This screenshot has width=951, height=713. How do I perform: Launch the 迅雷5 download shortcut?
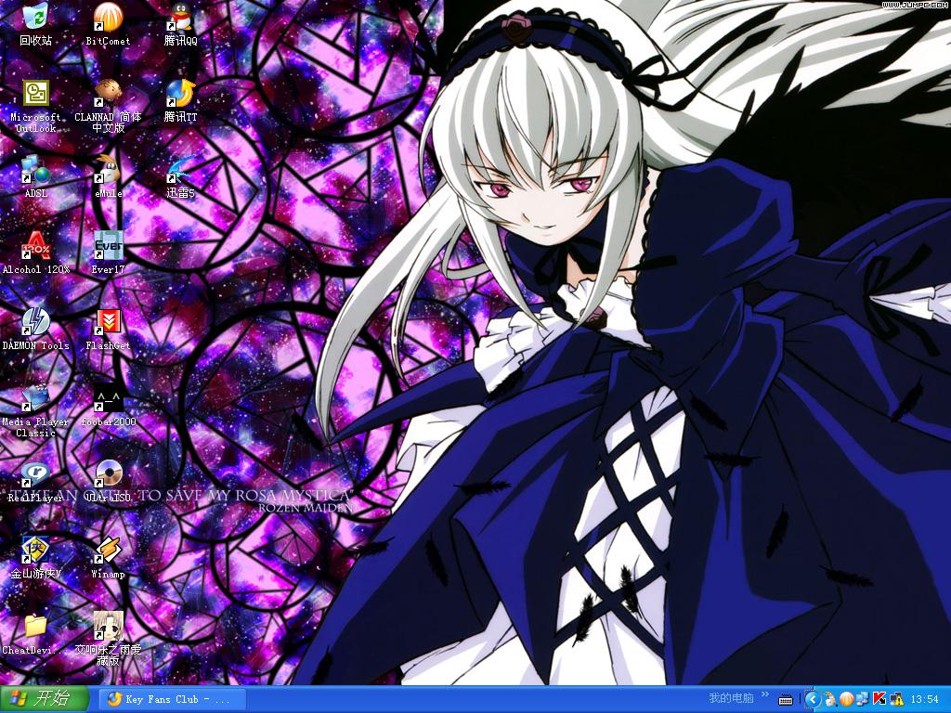tap(180, 177)
